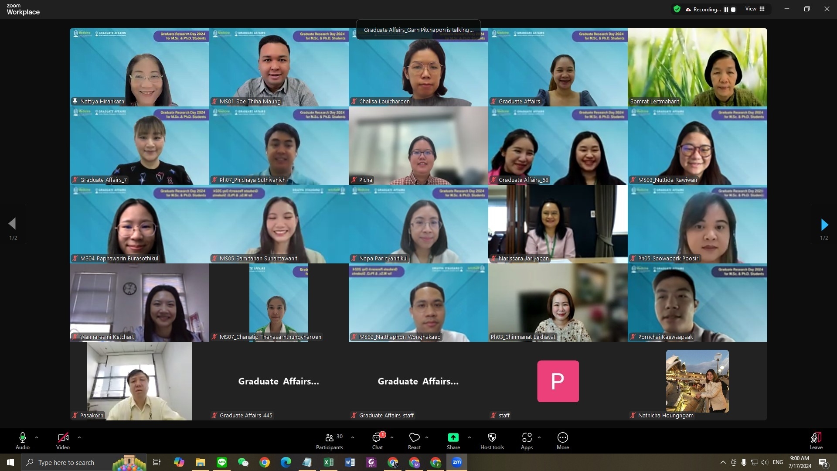Click the green Share screen button

pos(453,438)
